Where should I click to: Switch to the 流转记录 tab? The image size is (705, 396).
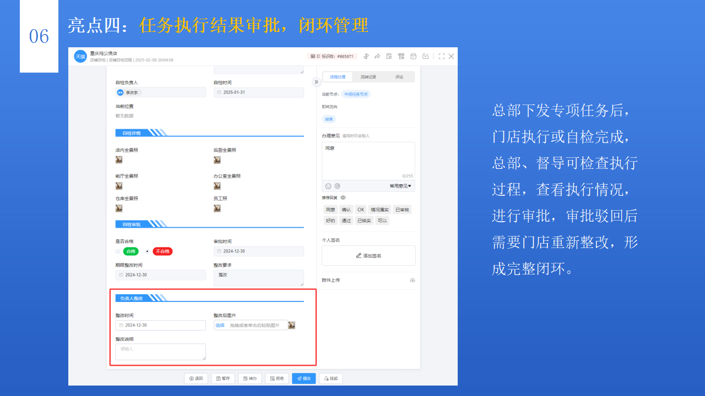(369, 76)
